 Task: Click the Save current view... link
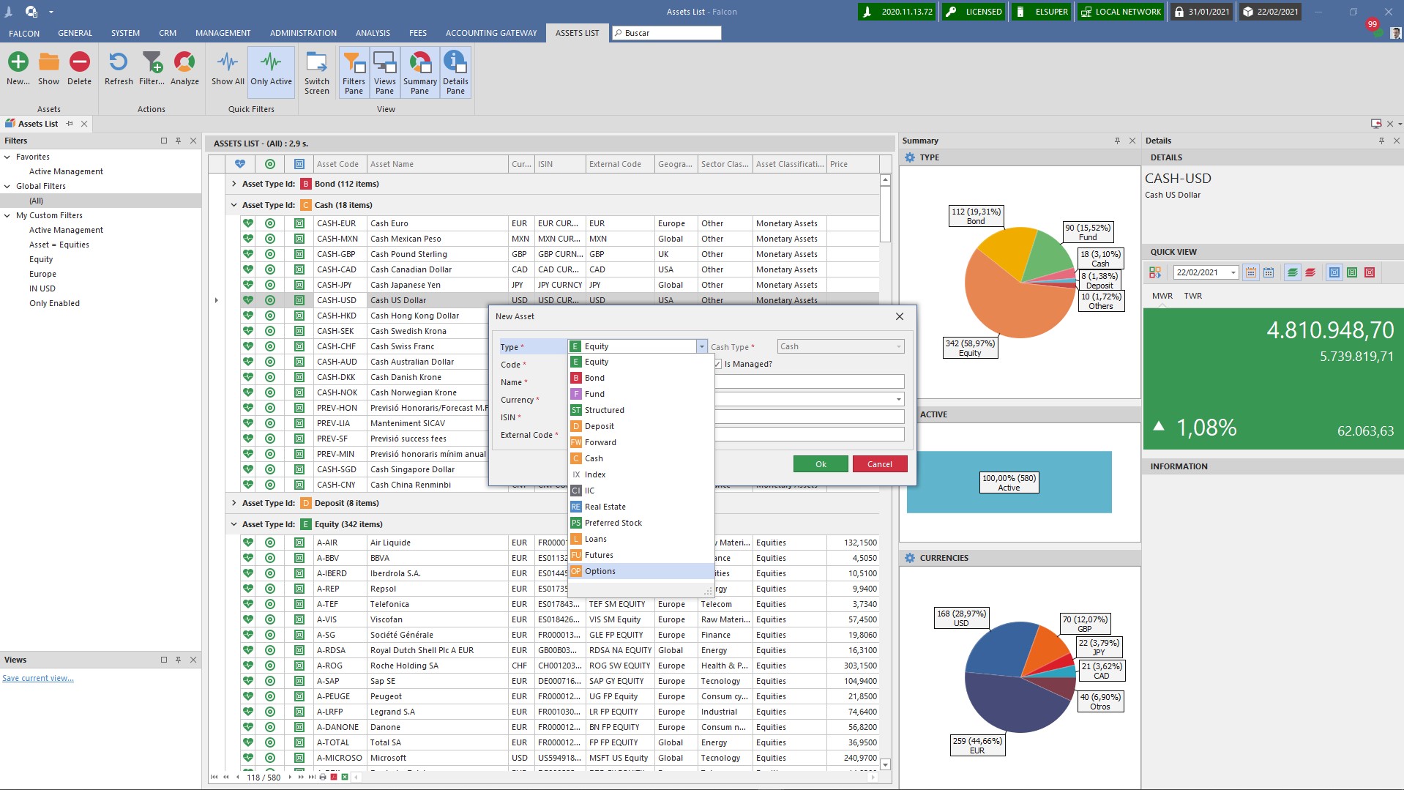pos(38,678)
